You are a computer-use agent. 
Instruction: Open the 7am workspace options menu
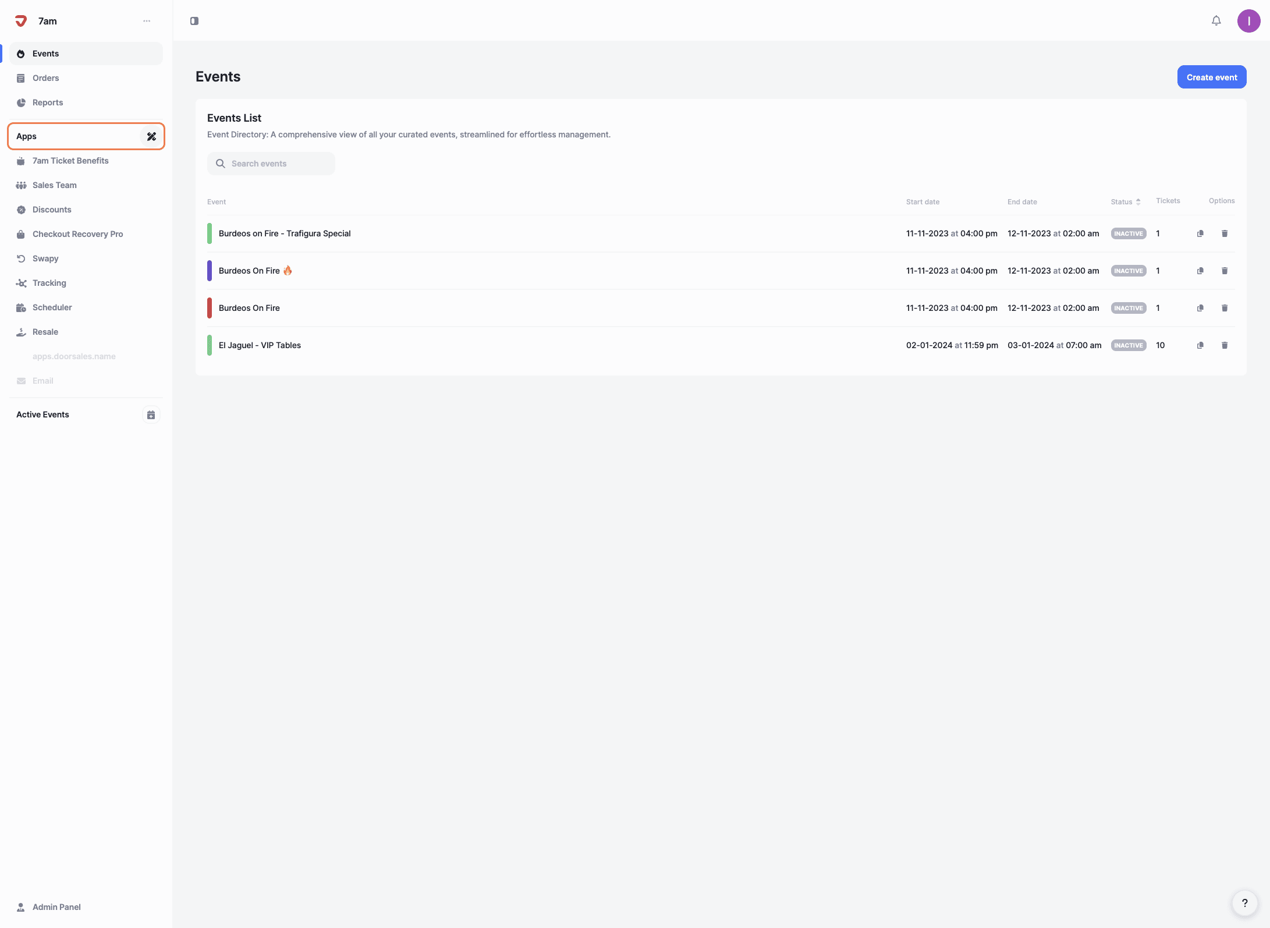point(147,21)
